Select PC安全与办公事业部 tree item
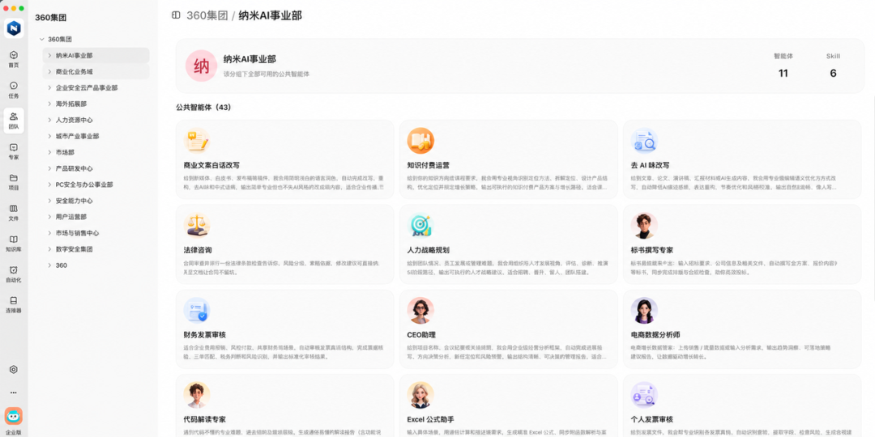 (96, 185)
